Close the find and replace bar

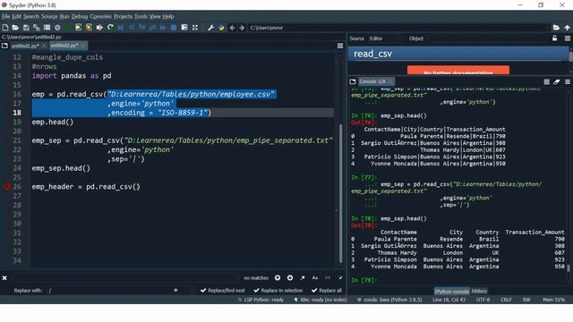[4, 278]
